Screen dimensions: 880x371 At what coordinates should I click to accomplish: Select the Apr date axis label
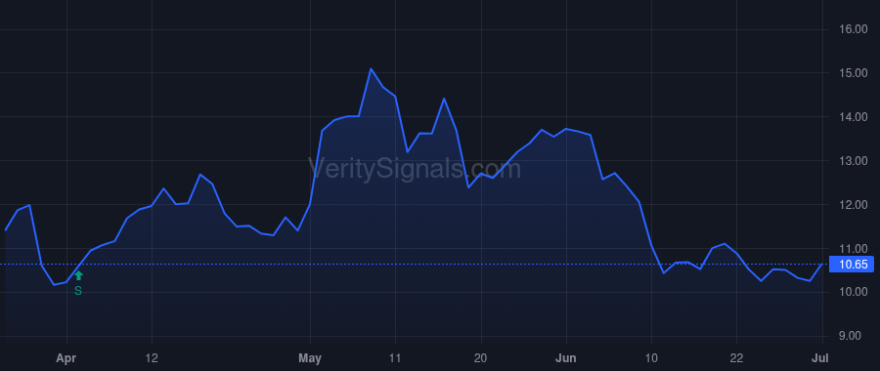tap(66, 357)
